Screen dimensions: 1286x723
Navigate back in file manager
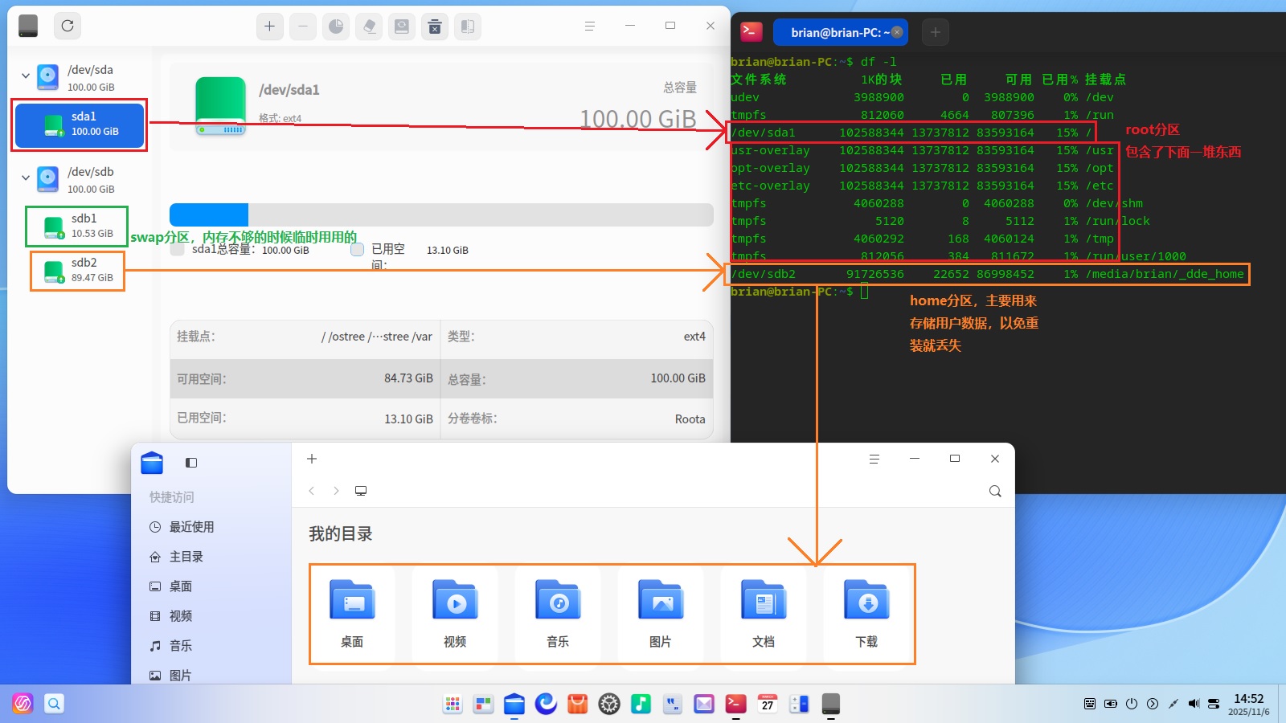[312, 491]
